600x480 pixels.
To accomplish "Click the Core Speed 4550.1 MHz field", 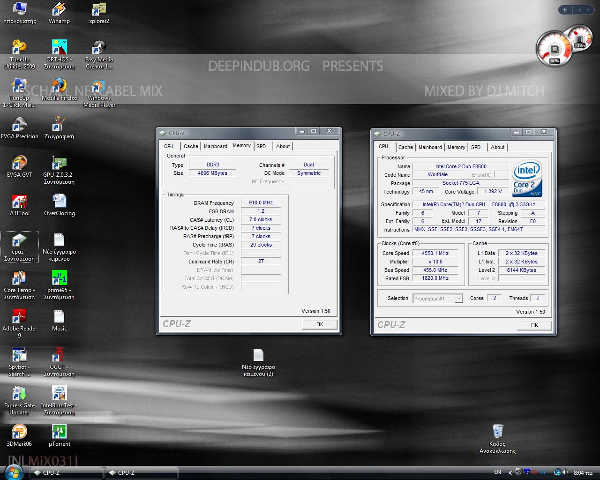I will tap(435, 253).
